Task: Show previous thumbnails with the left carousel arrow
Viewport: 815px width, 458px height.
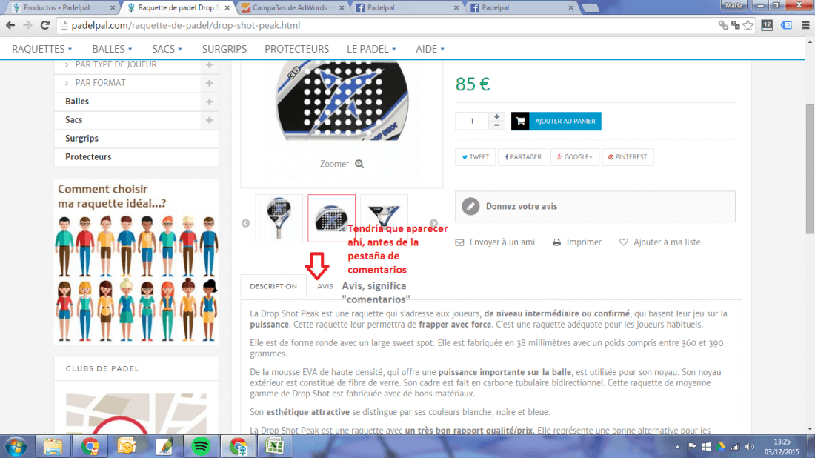Action: (x=246, y=223)
